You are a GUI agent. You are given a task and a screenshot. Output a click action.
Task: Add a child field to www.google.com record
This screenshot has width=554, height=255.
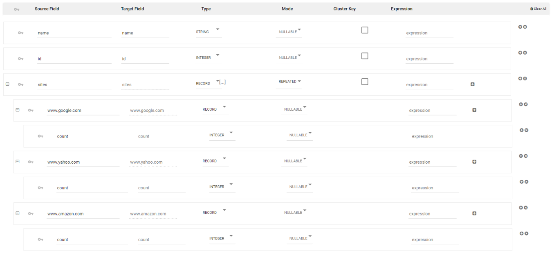point(474,110)
